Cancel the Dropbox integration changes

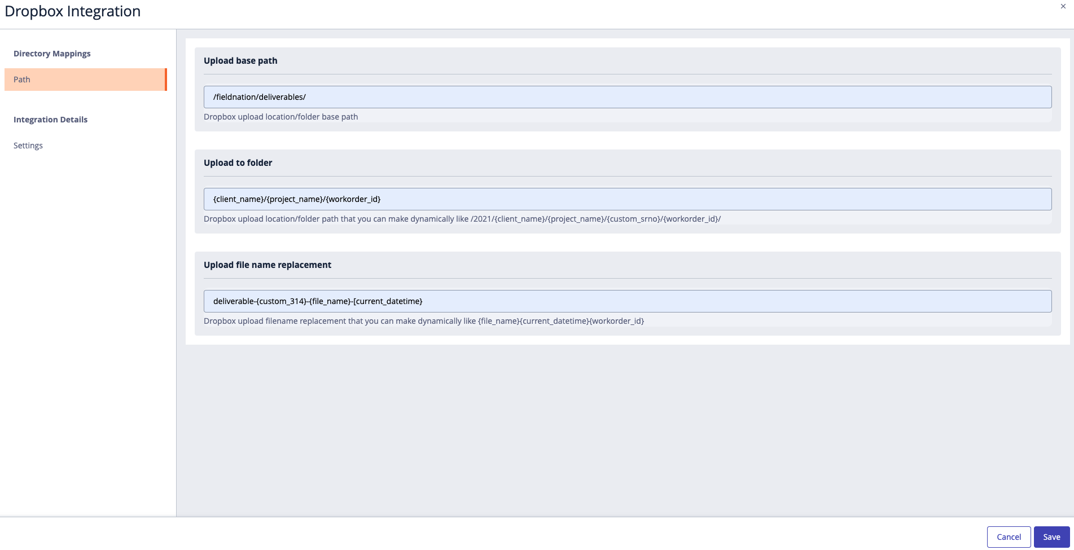click(1009, 537)
